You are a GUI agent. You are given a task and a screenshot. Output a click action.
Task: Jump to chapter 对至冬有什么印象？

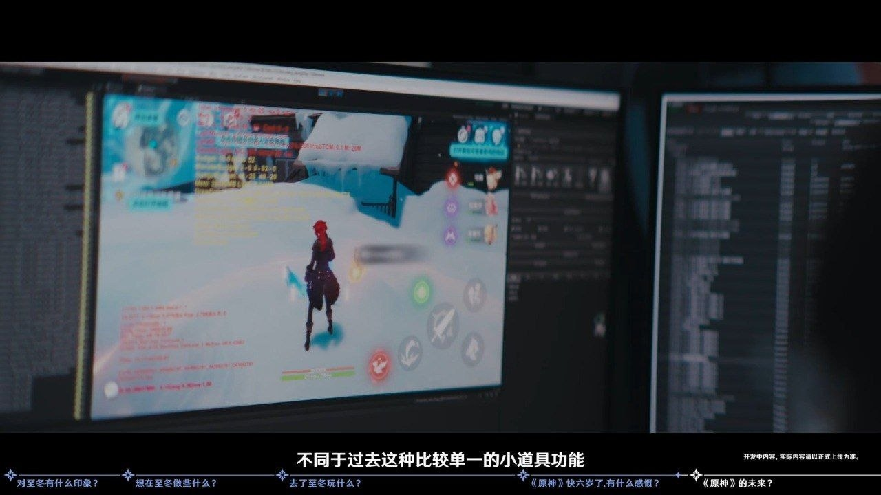(58, 483)
